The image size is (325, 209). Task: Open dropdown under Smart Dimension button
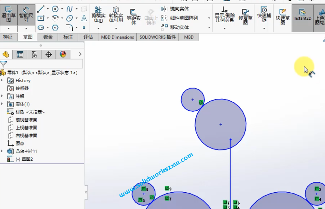(26, 29)
